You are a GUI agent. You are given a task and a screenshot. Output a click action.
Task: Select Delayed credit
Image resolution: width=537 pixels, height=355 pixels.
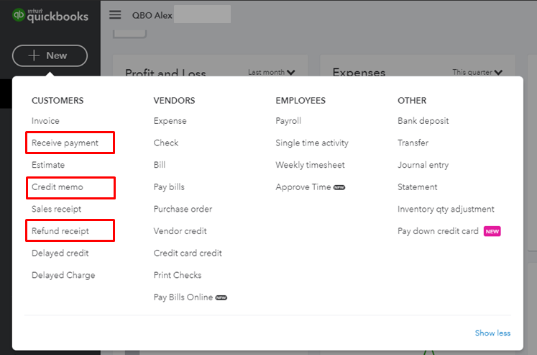coord(60,253)
